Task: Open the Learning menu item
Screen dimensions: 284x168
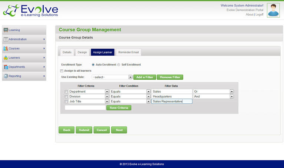Action: click(x=24, y=30)
